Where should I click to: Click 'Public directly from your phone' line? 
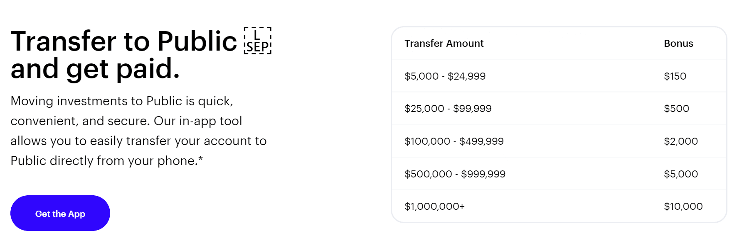pyautogui.click(x=104, y=161)
